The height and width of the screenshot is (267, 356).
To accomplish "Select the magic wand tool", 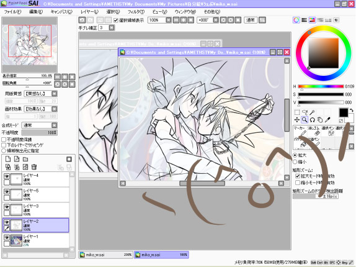I will tap(312, 112).
